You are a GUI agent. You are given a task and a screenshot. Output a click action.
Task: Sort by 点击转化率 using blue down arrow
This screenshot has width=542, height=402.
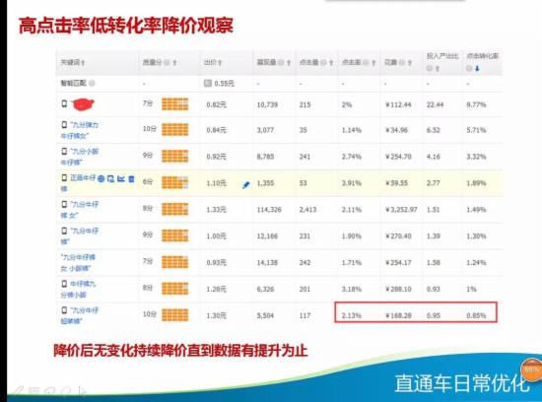[x=477, y=68]
